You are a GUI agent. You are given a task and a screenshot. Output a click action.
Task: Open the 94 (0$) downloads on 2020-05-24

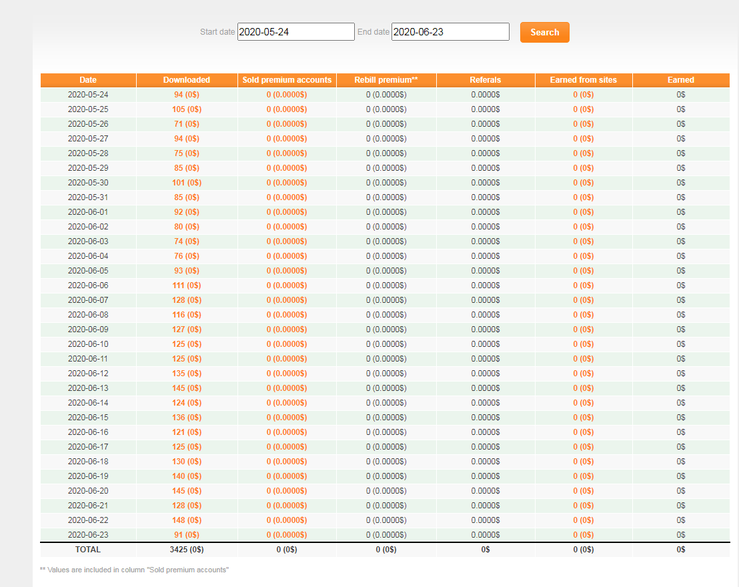click(187, 94)
